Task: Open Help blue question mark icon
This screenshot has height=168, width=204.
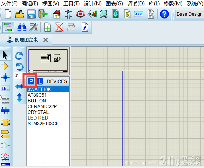Action: (164, 14)
